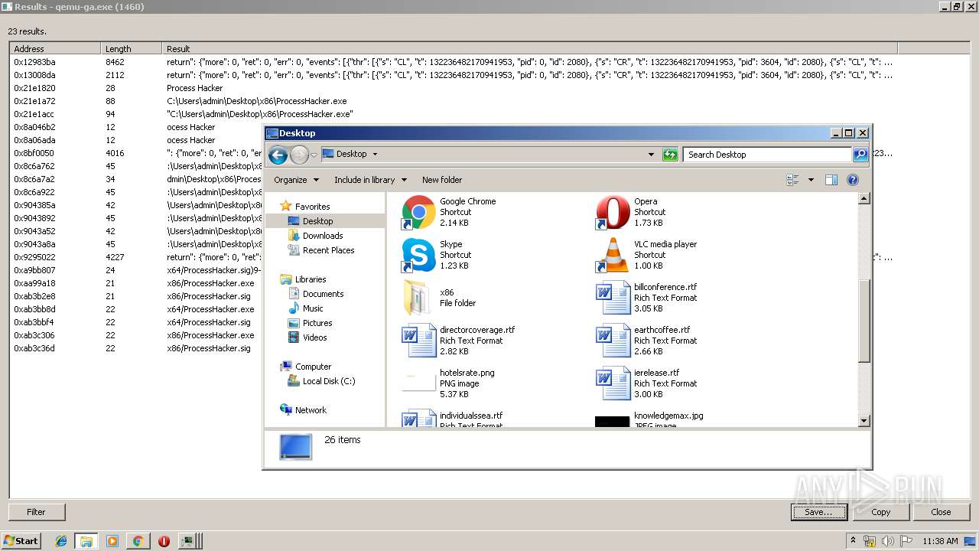Viewport: 979px width, 551px height.
Task: Click the file list scroll down arrow
Action: tap(864, 420)
